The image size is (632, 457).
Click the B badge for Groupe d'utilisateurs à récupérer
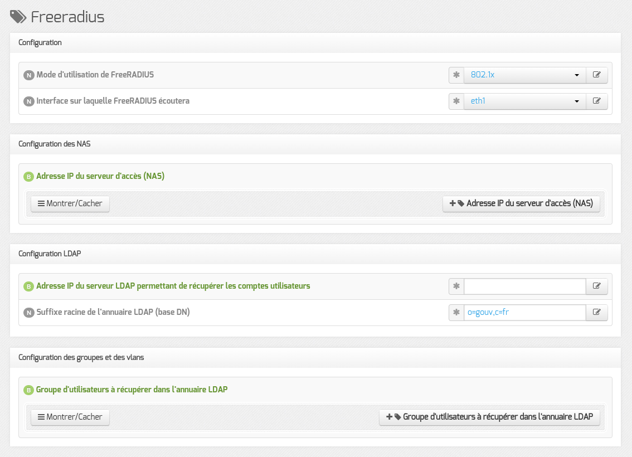point(28,390)
